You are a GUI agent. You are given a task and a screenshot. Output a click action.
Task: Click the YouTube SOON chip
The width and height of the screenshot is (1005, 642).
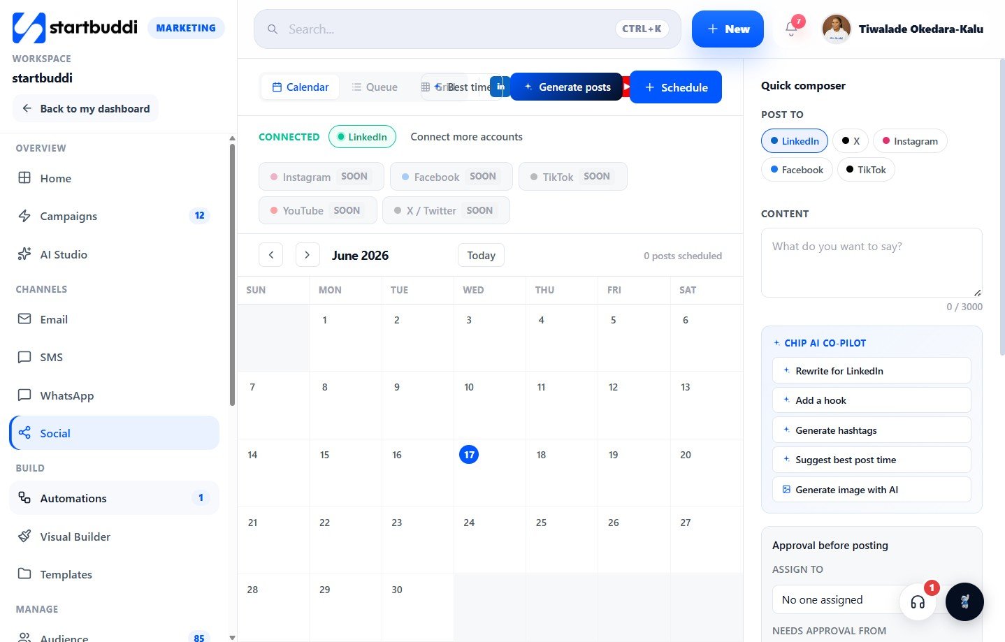[x=318, y=210]
